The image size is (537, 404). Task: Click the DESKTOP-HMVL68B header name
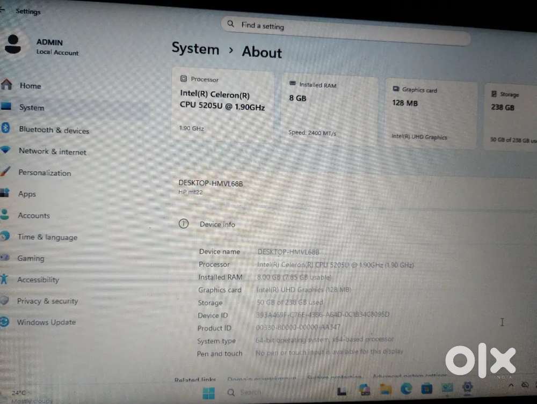[x=211, y=183]
